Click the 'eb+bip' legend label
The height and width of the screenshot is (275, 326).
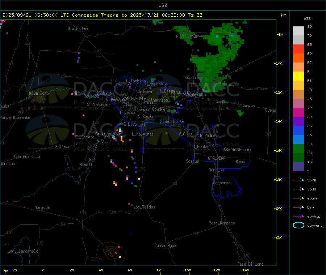coord(314,216)
